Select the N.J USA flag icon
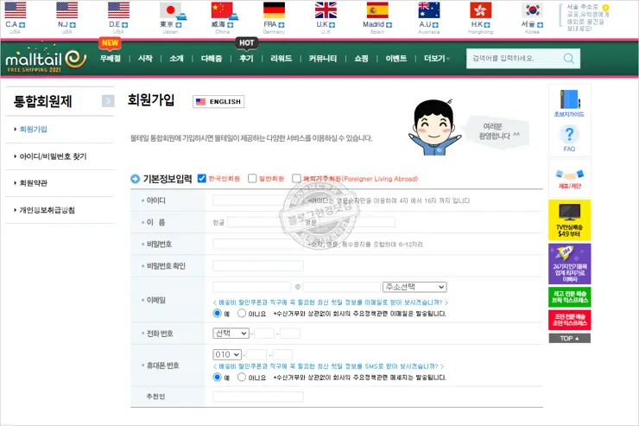This screenshot has width=639, height=426. (x=66, y=10)
